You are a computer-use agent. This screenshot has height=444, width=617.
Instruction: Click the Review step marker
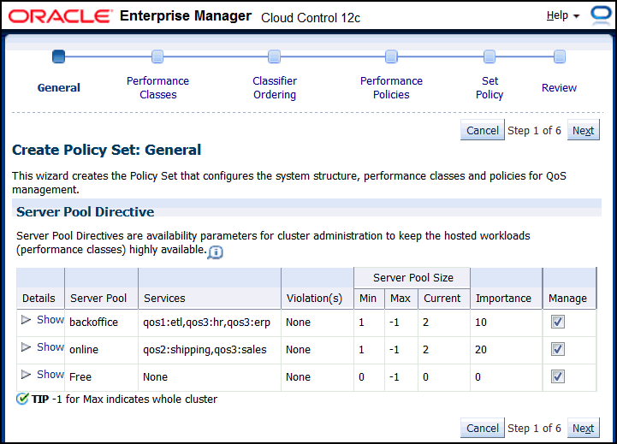pos(559,56)
